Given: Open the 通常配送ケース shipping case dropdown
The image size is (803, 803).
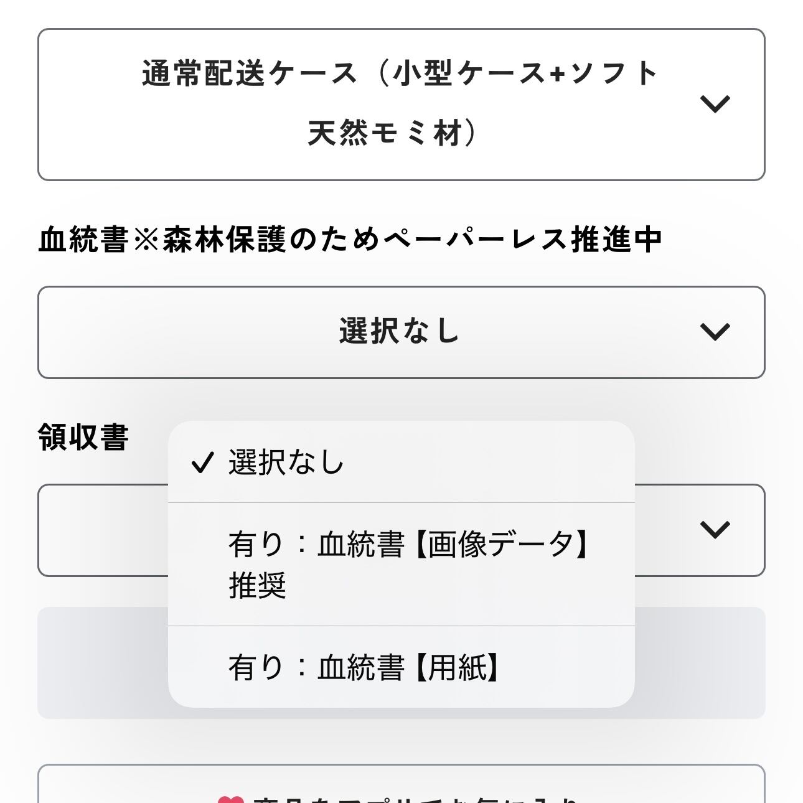Looking at the screenshot, I should point(401,105).
